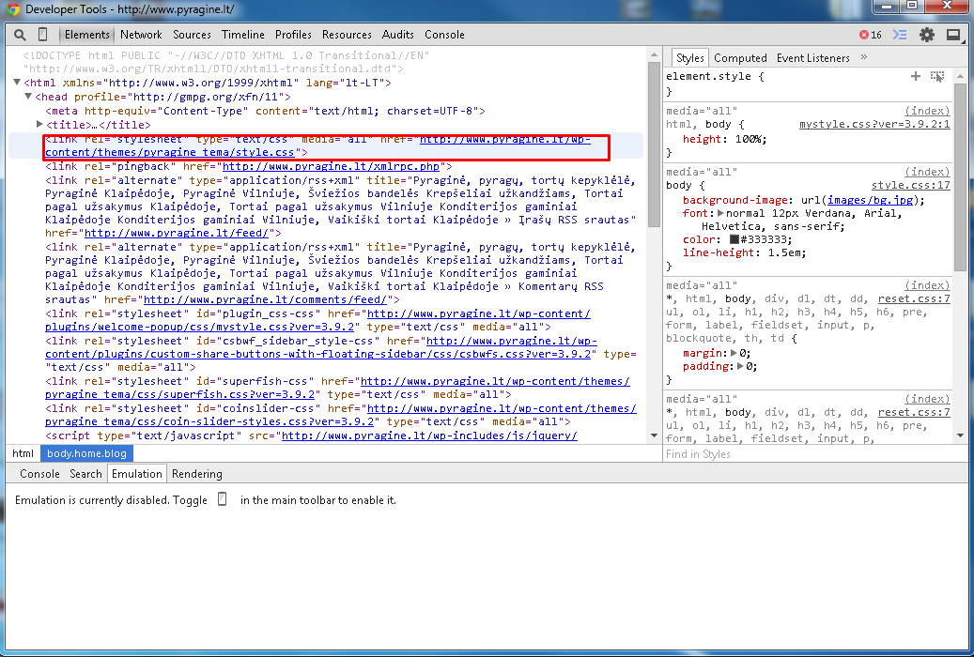Go to the Resources tab
Viewport: 974px width, 657px height.
point(347,35)
